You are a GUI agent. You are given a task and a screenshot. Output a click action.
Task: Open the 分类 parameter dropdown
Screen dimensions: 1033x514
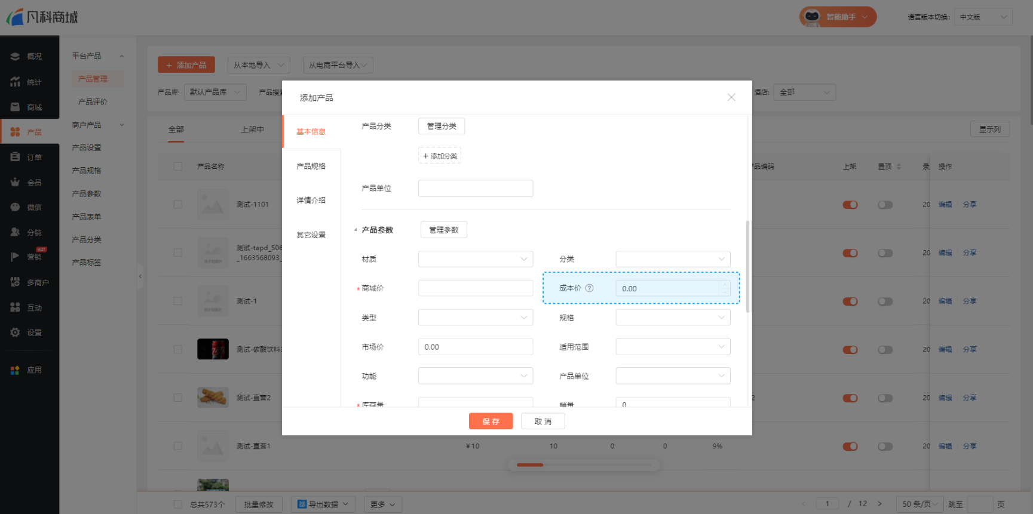(x=673, y=259)
